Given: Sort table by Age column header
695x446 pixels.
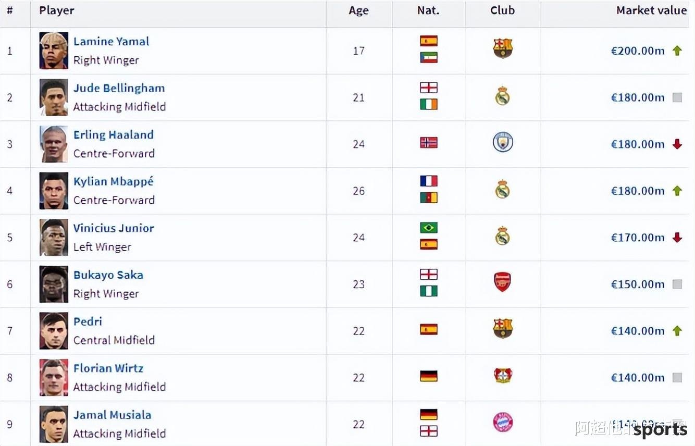Looking at the screenshot, I should [358, 11].
